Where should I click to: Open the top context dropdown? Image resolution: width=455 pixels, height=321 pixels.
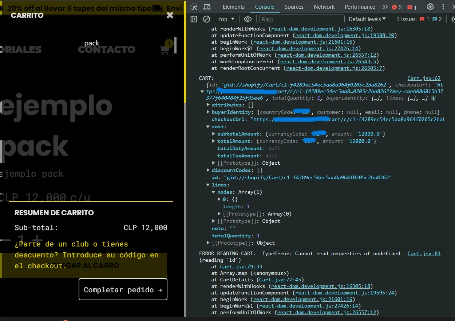pyautogui.click(x=227, y=19)
